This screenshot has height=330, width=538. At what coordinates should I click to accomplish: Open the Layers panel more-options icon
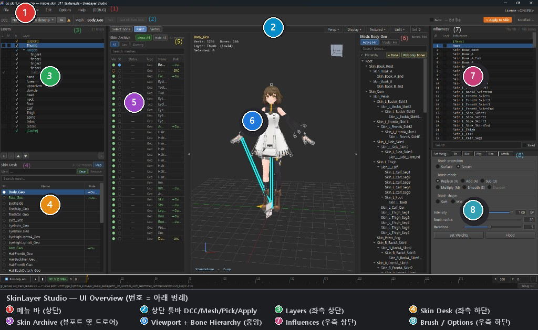pyautogui.click(x=101, y=156)
